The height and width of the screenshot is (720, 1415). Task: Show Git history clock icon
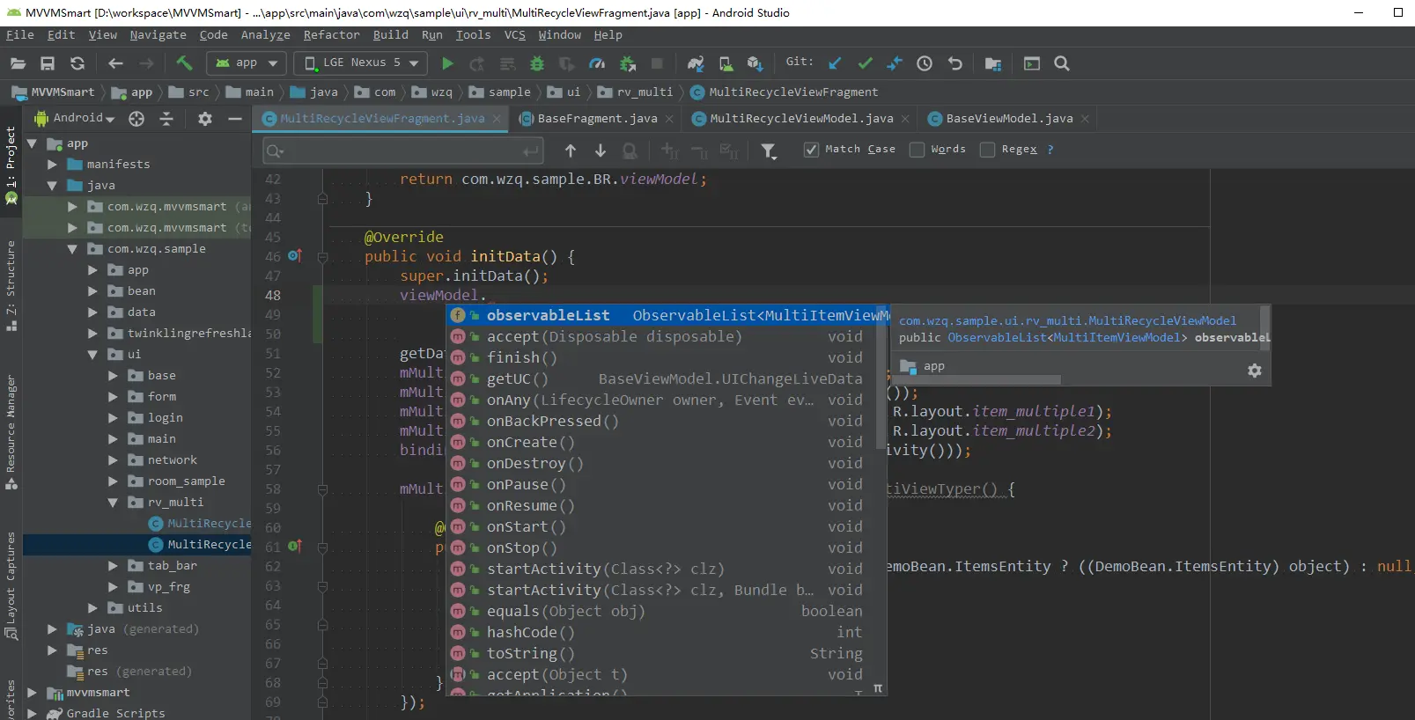pyautogui.click(x=925, y=63)
